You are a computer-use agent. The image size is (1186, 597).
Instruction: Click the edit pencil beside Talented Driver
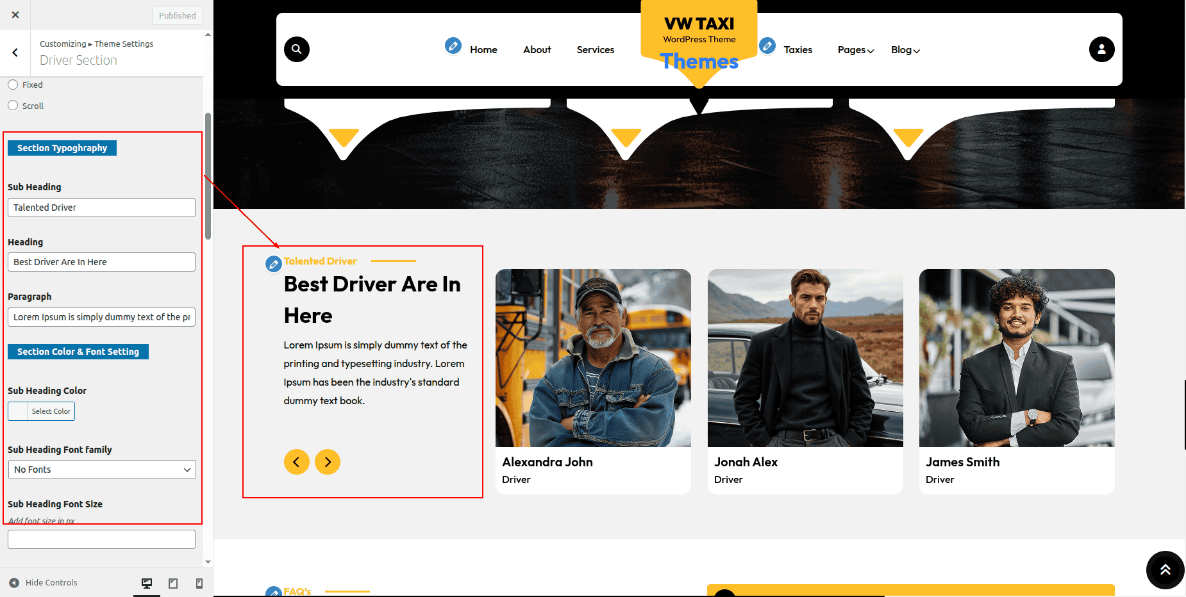click(274, 264)
